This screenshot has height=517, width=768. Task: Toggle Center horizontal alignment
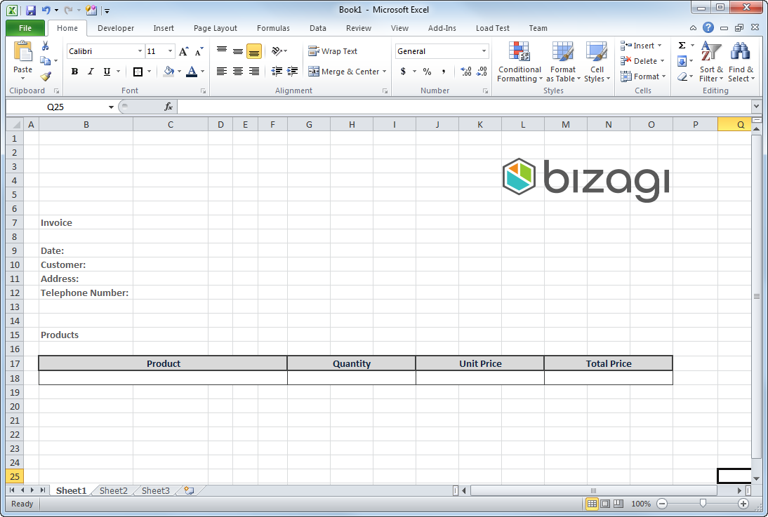point(237,72)
